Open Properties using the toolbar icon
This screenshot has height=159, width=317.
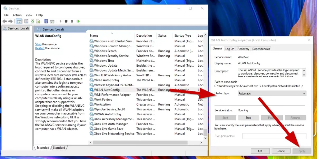click(26, 21)
